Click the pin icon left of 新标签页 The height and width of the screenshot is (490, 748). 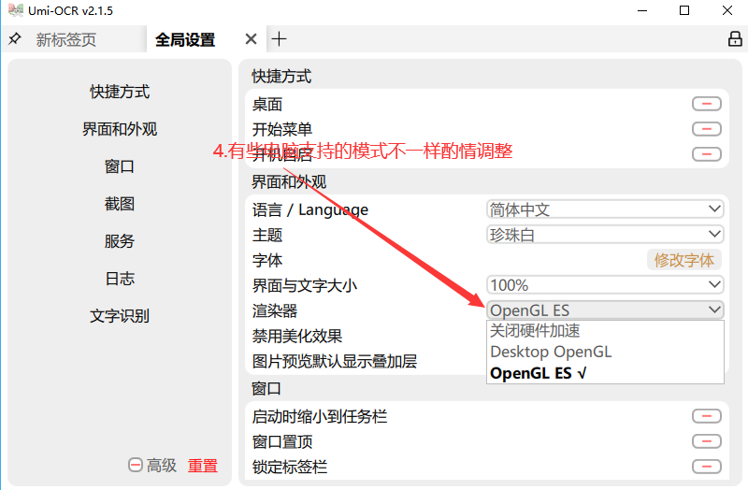(14, 39)
